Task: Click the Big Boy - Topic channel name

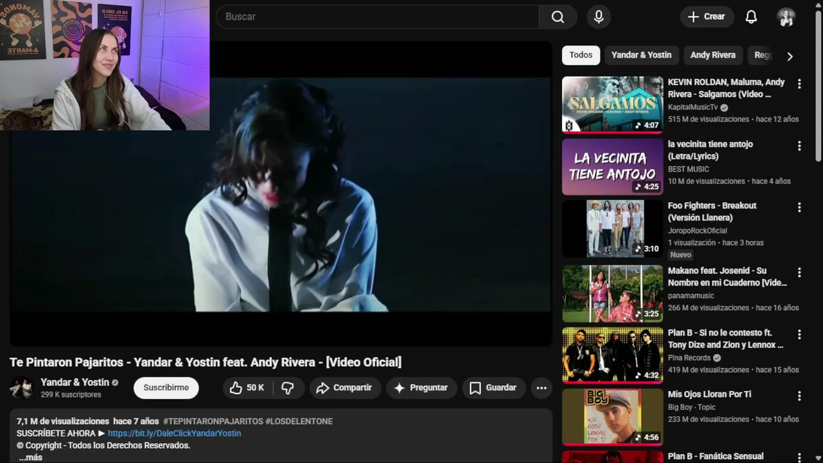Action: tap(692, 407)
